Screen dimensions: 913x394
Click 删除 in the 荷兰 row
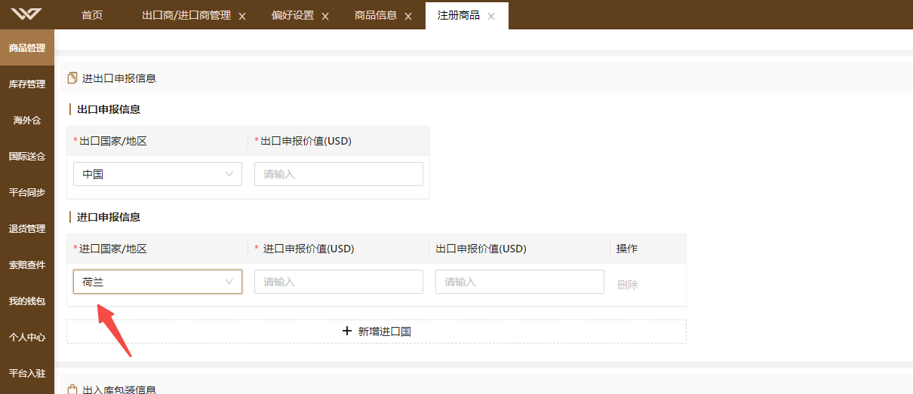[628, 285]
